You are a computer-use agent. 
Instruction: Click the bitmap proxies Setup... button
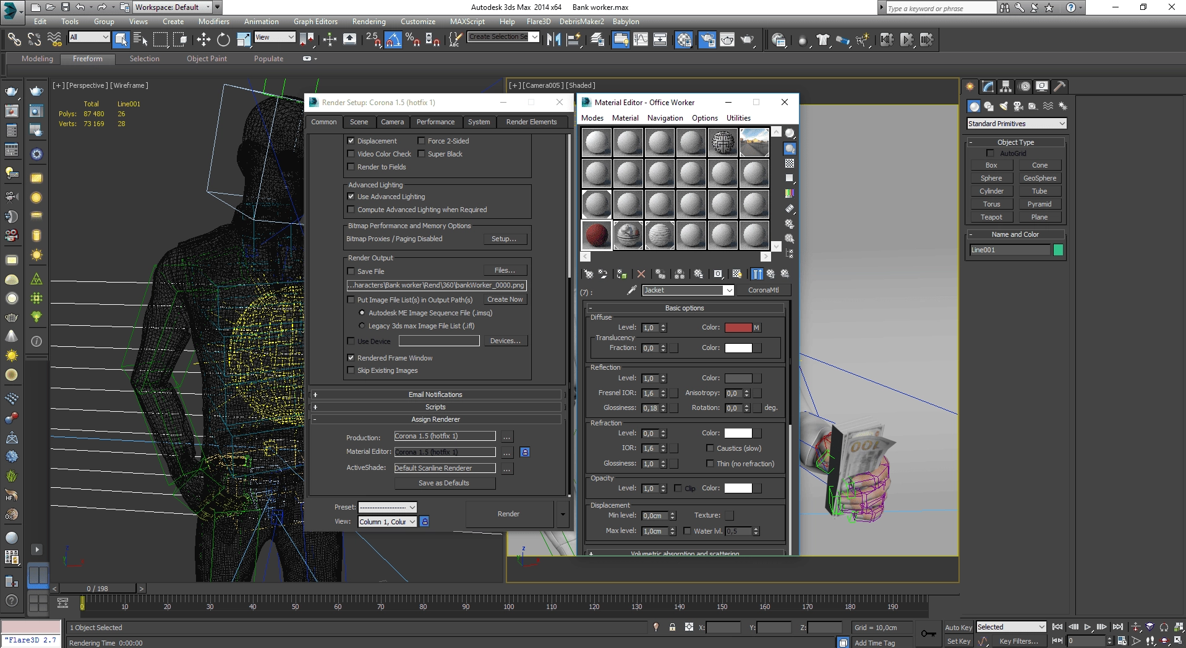504,239
